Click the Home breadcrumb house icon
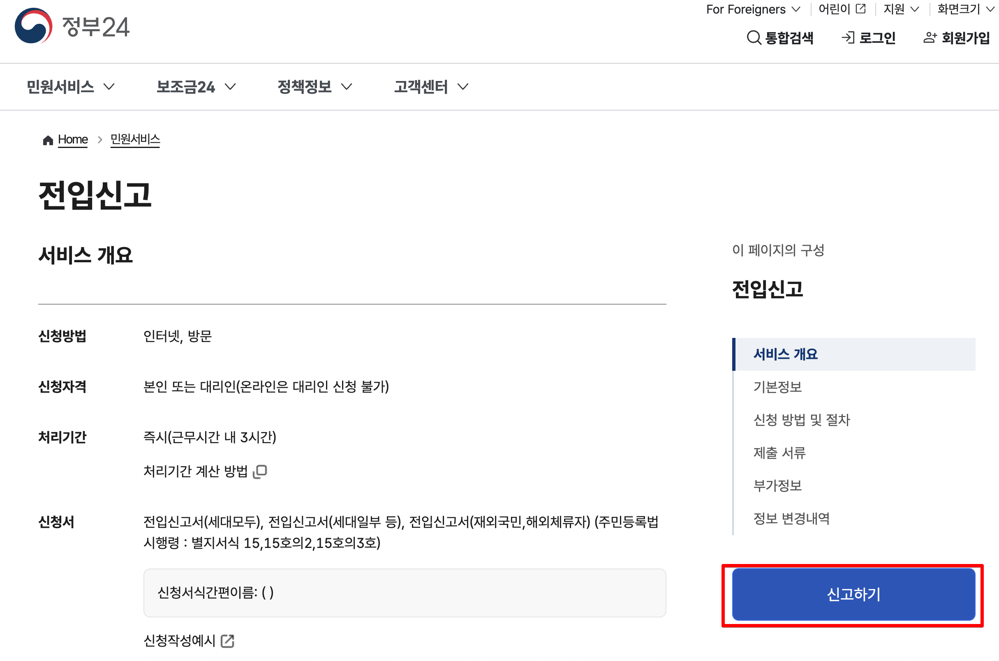 48,139
